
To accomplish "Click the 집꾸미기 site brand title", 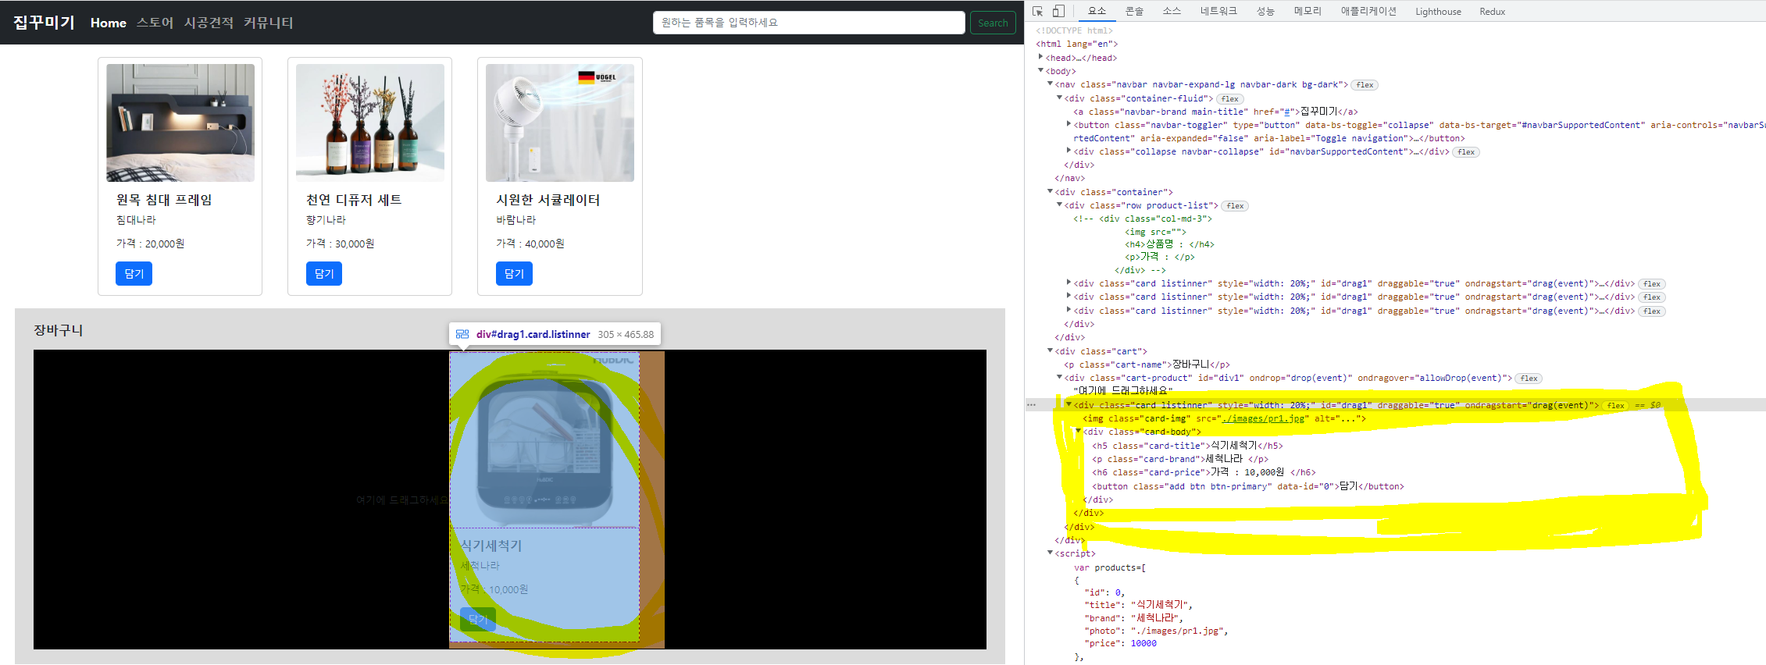I will (44, 22).
